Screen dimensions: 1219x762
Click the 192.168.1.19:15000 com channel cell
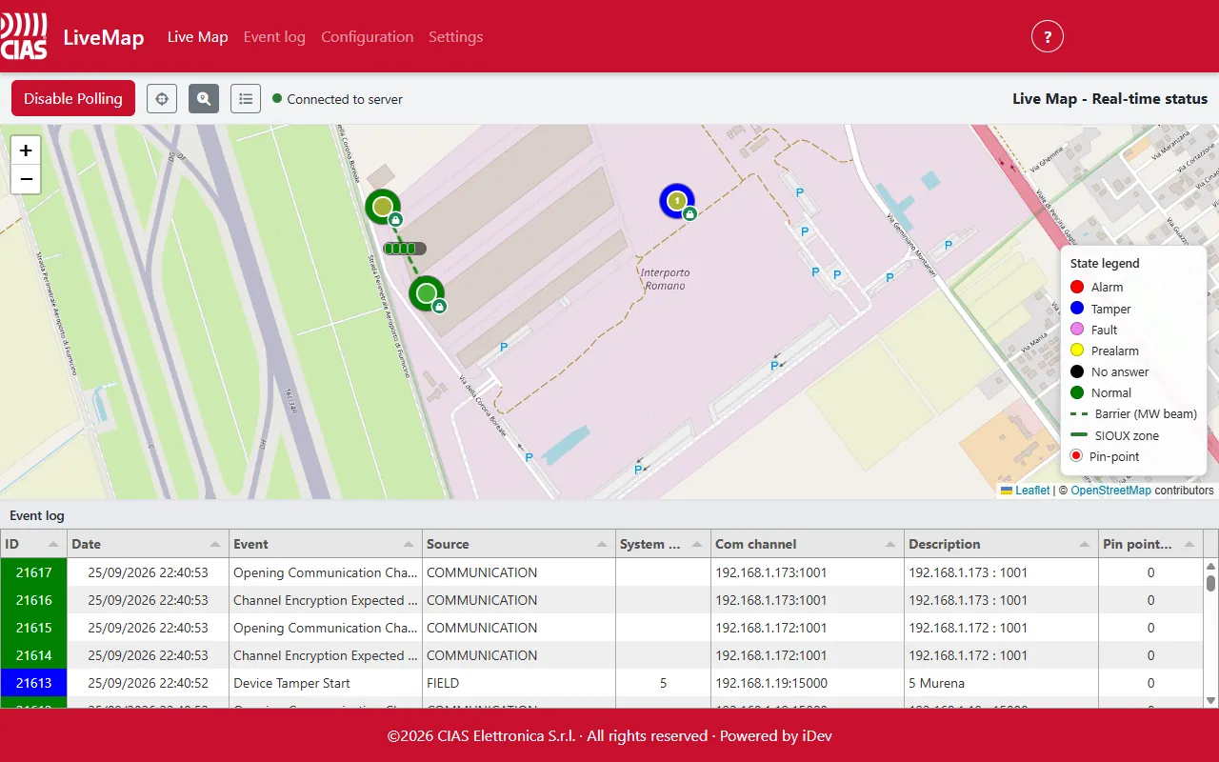coord(808,683)
